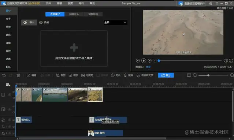Toggle text track visibility eye
234x140 pixels.
(14, 127)
